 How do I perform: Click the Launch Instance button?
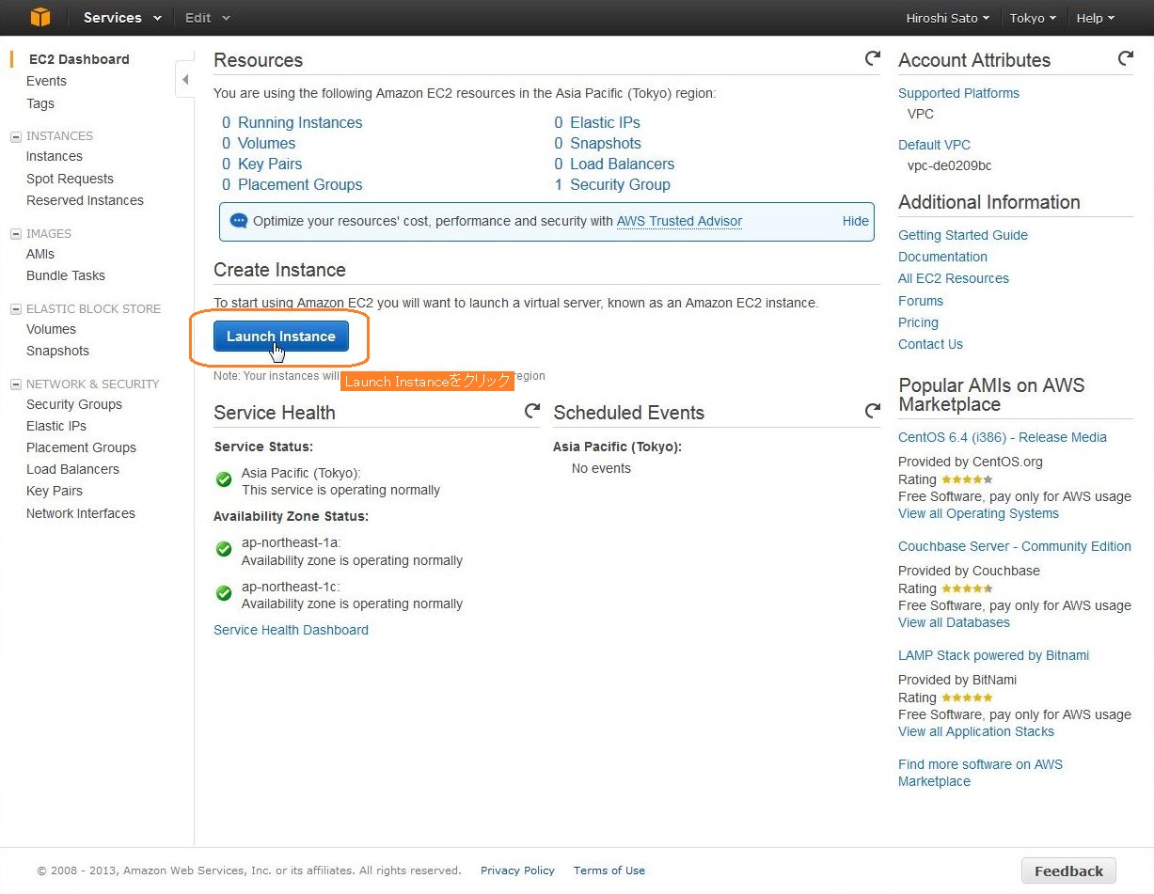281,337
